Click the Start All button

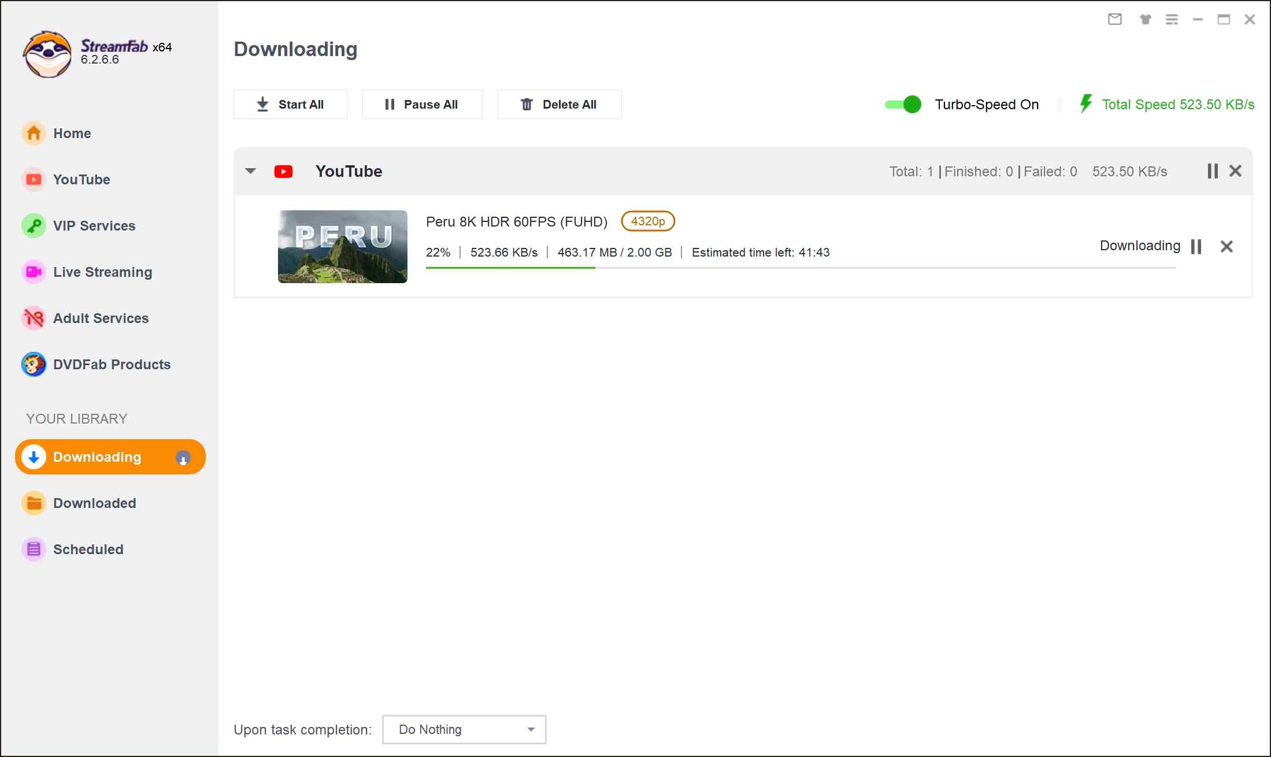pyautogui.click(x=290, y=104)
